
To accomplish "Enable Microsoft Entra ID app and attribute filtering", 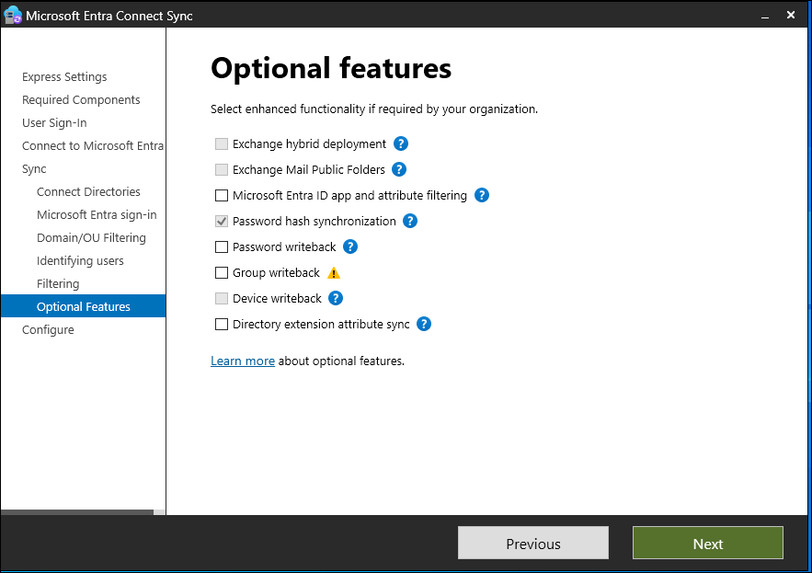I will pyautogui.click(x=221, y=196).
